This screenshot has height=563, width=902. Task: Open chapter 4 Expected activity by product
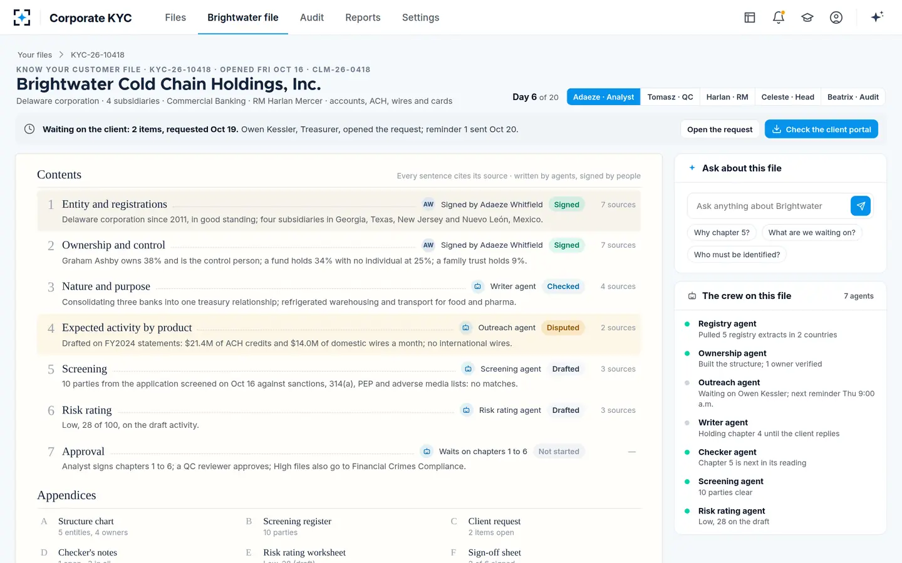339,335
